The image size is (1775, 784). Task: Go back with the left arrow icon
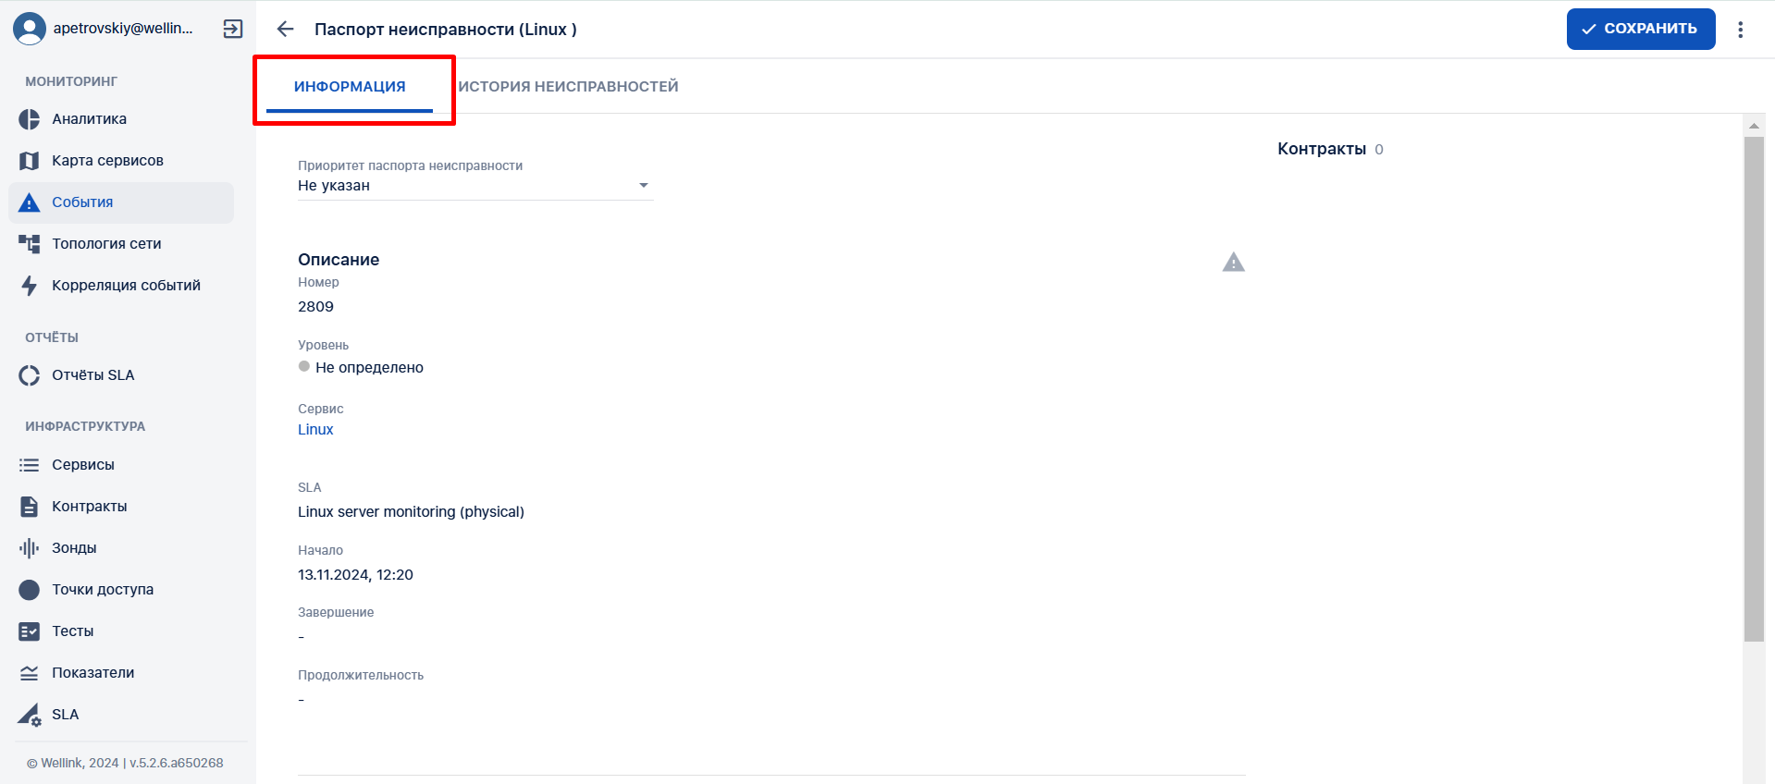click(285, 29)
